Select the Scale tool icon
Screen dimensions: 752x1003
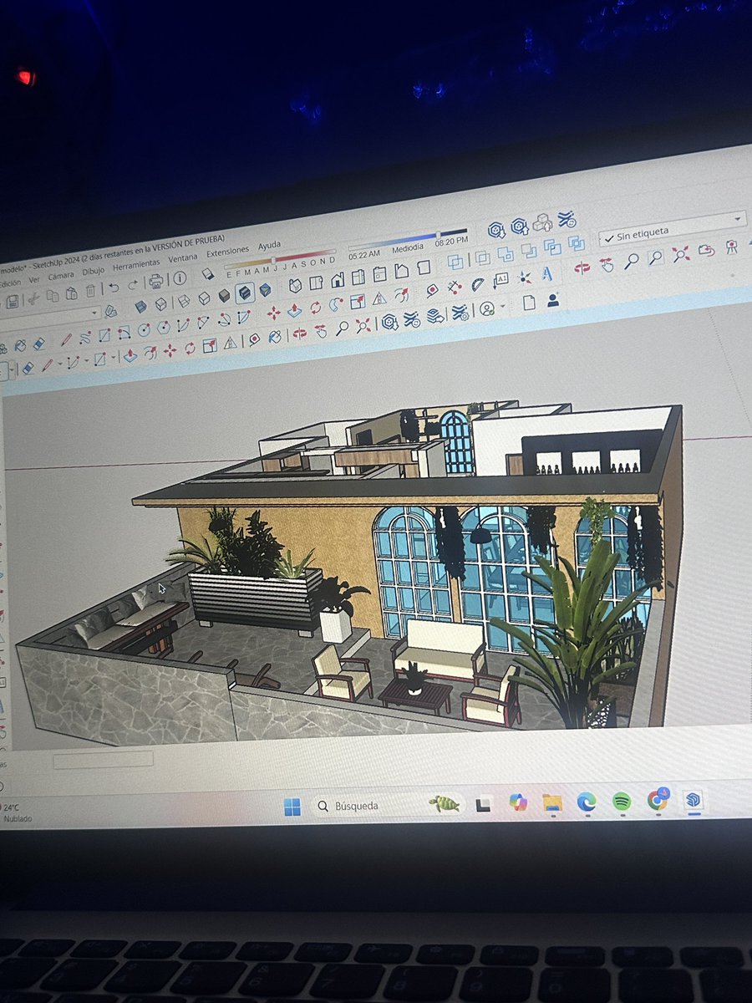pos(358,301)
